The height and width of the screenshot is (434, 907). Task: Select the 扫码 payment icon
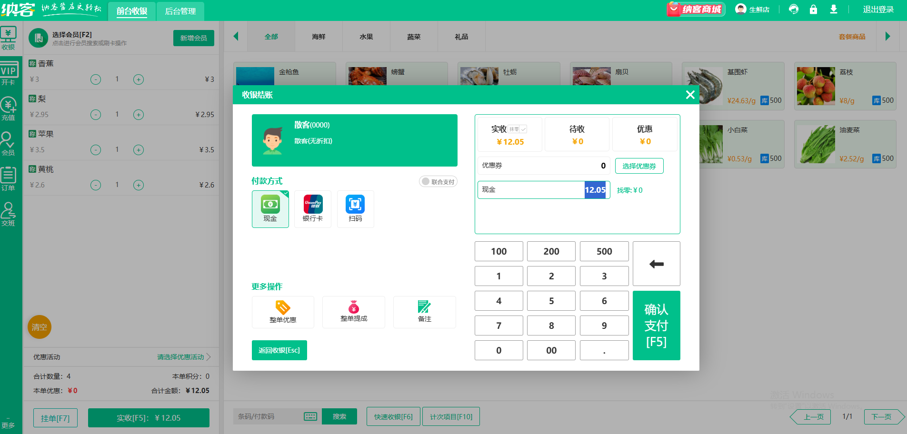pos(355,209)
